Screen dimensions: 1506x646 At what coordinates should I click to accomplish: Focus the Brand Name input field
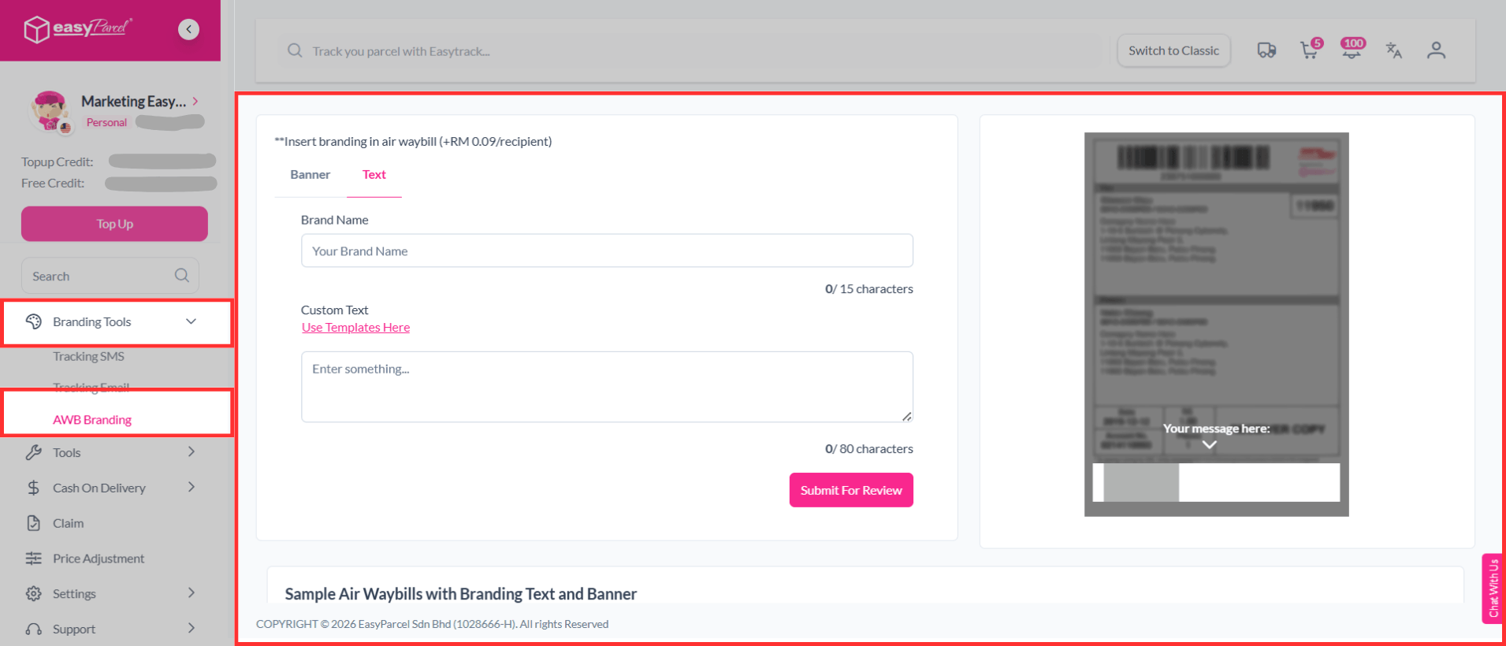(606, 251)
